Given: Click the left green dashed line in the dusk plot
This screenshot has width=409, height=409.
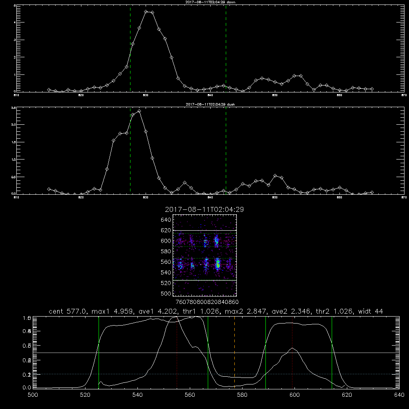Looking at the screenshot, I should pos(130,151).
